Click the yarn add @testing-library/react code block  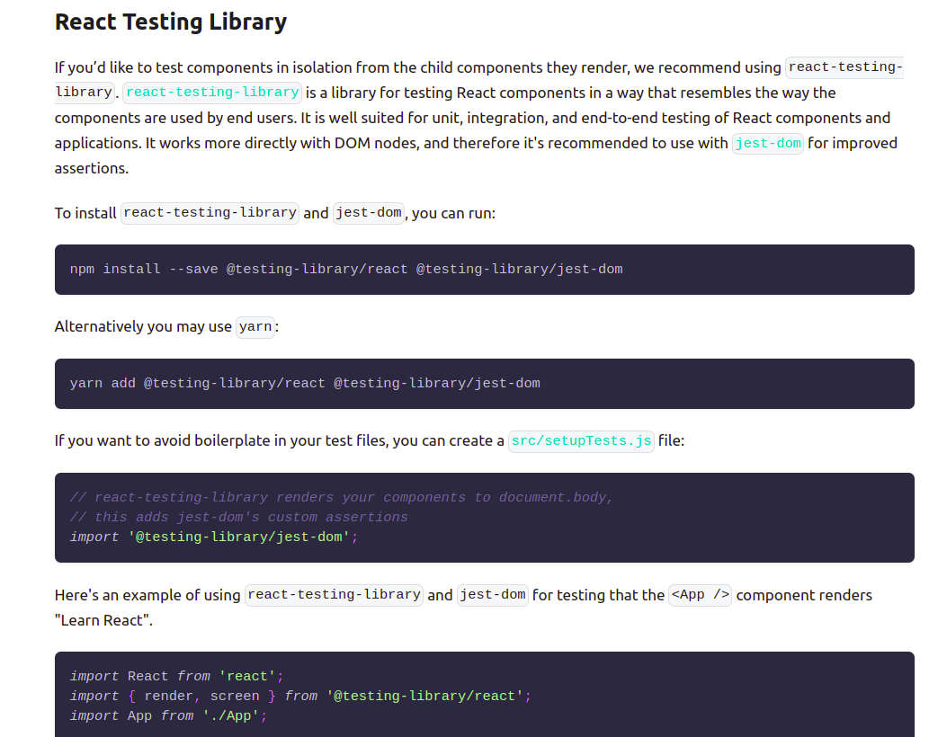coord(484,384)
